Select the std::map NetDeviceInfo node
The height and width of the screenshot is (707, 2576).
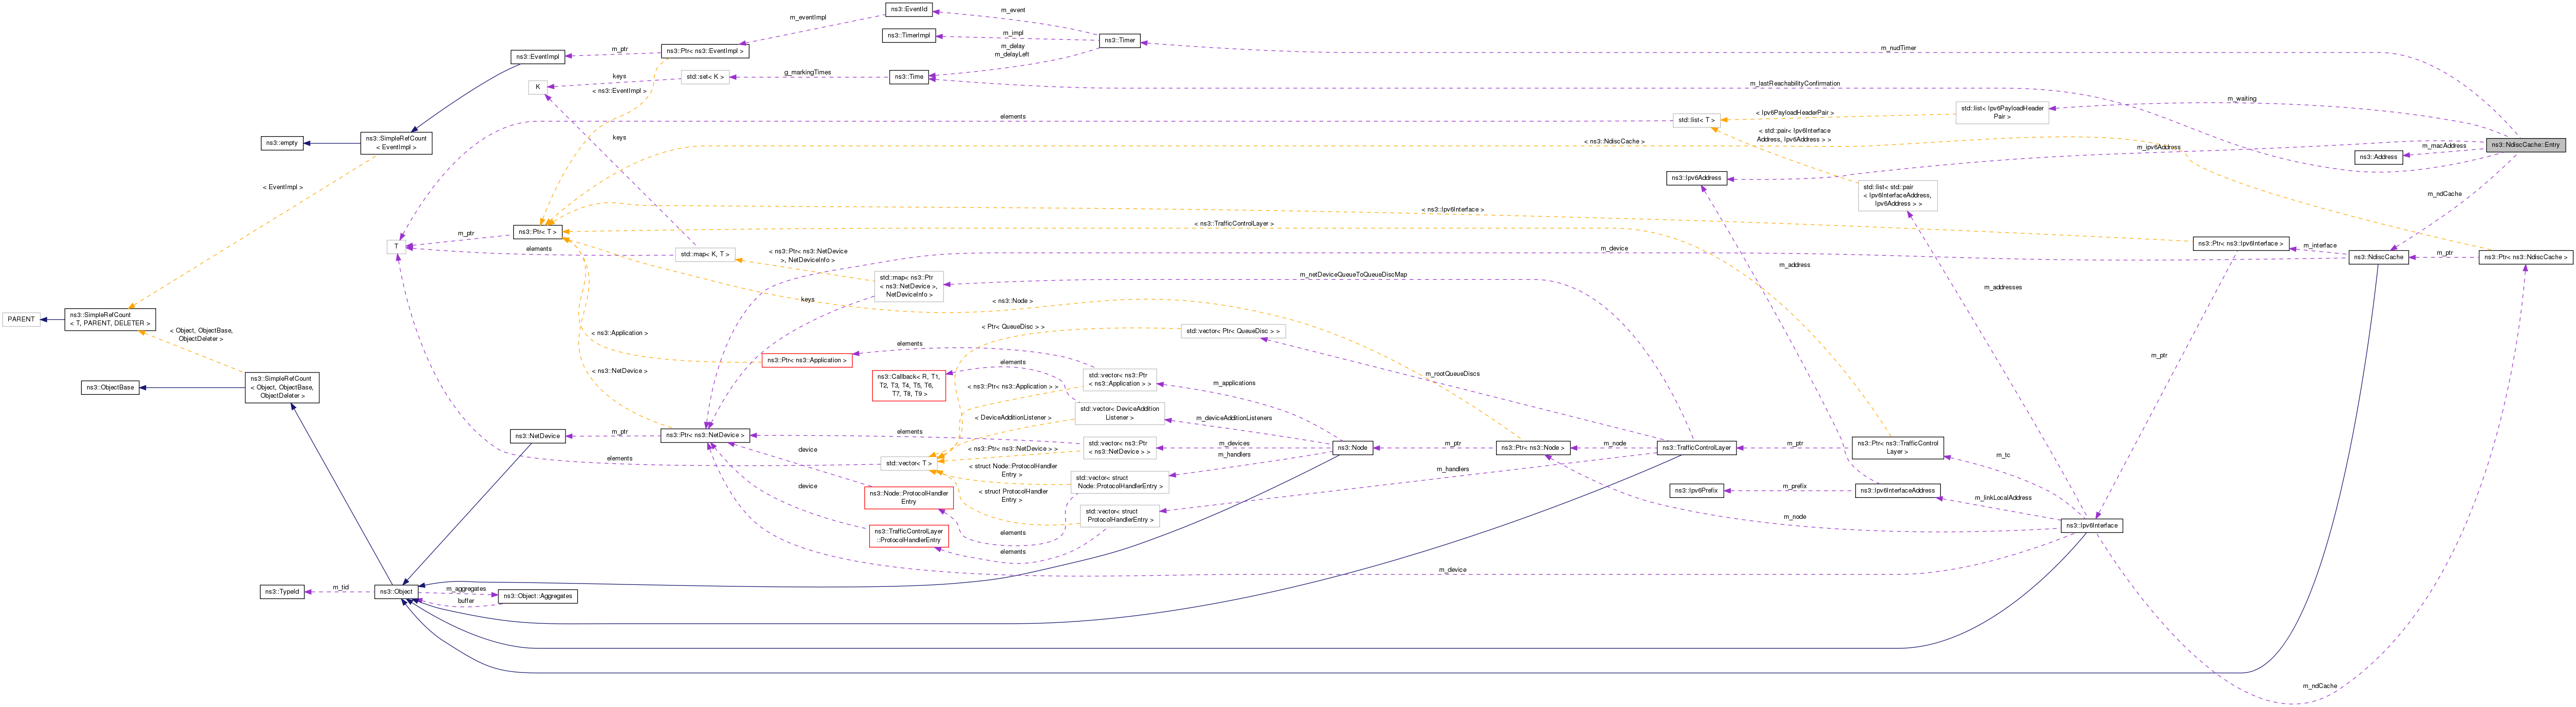(x=909, y=286)
